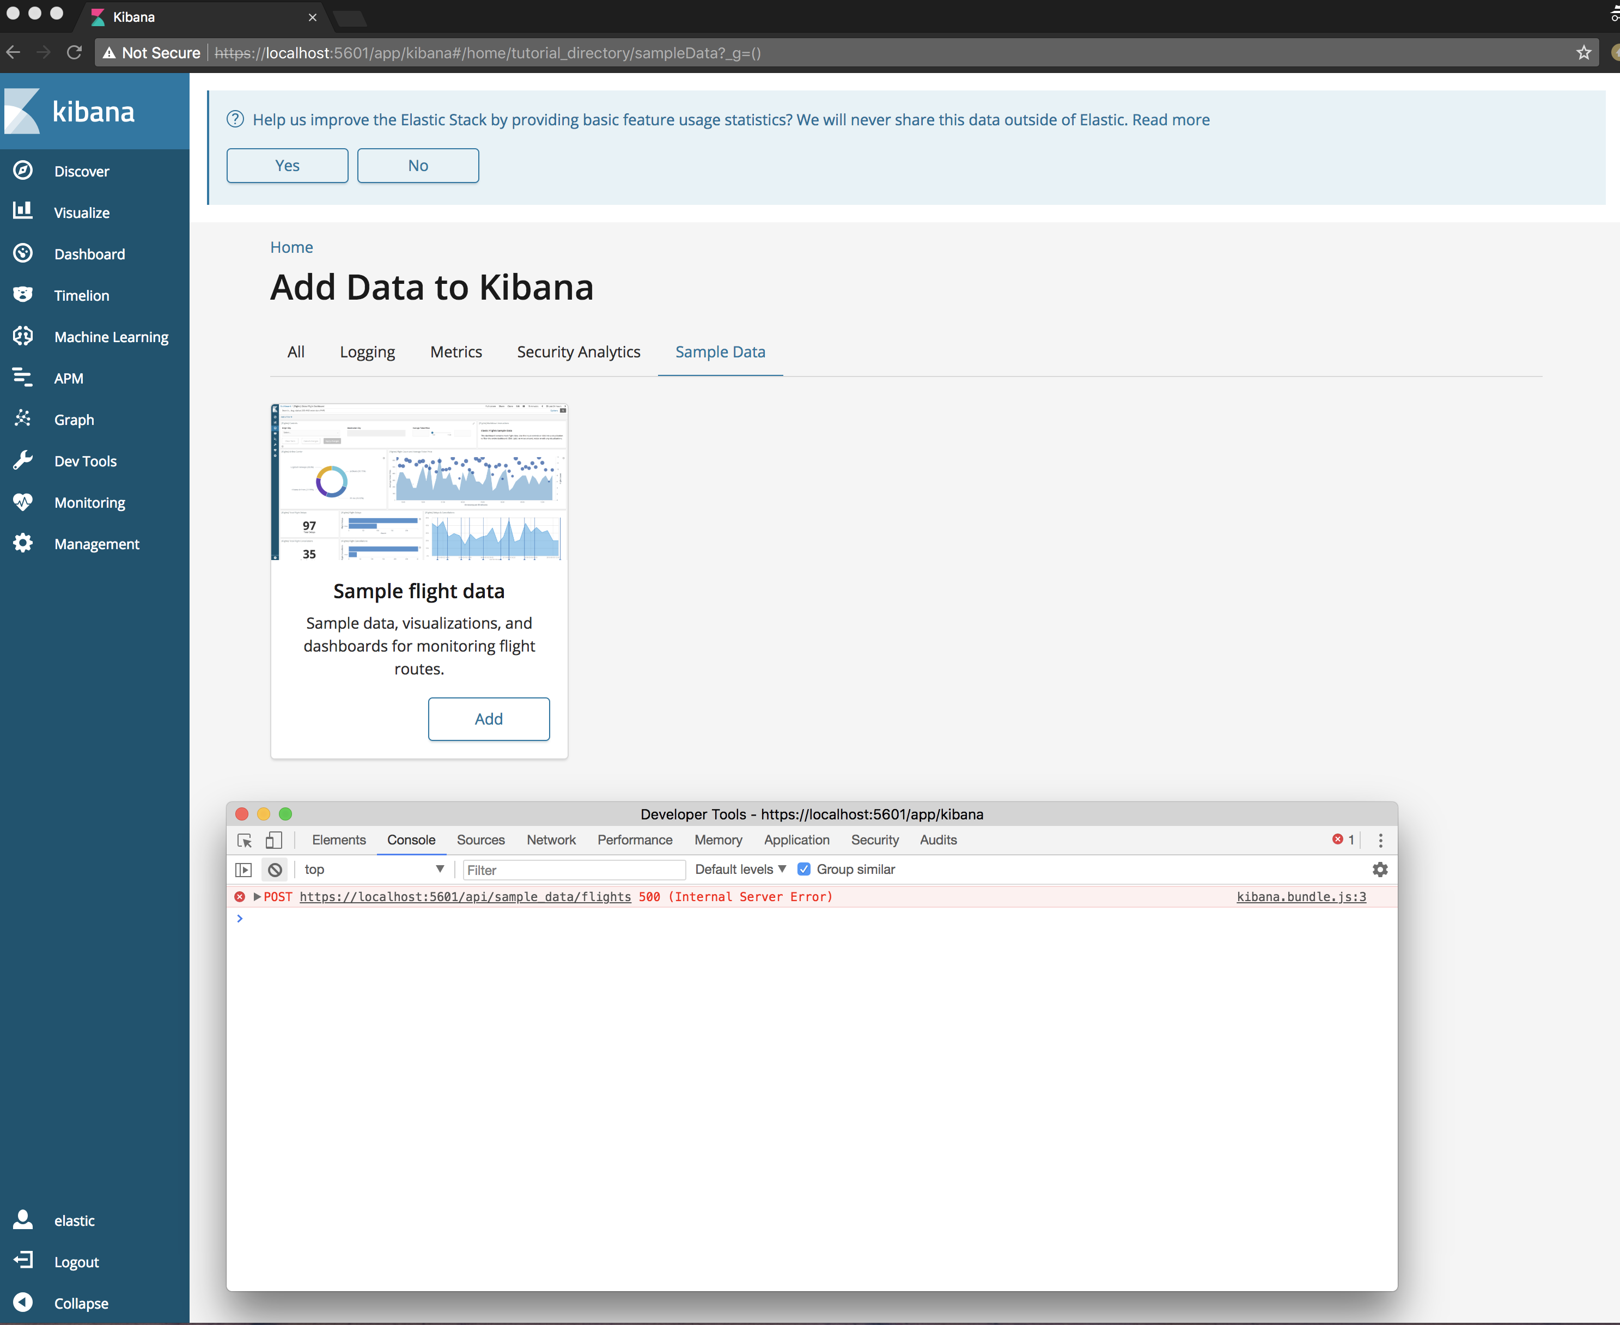Switch to the Logging tab

[367, 352]
